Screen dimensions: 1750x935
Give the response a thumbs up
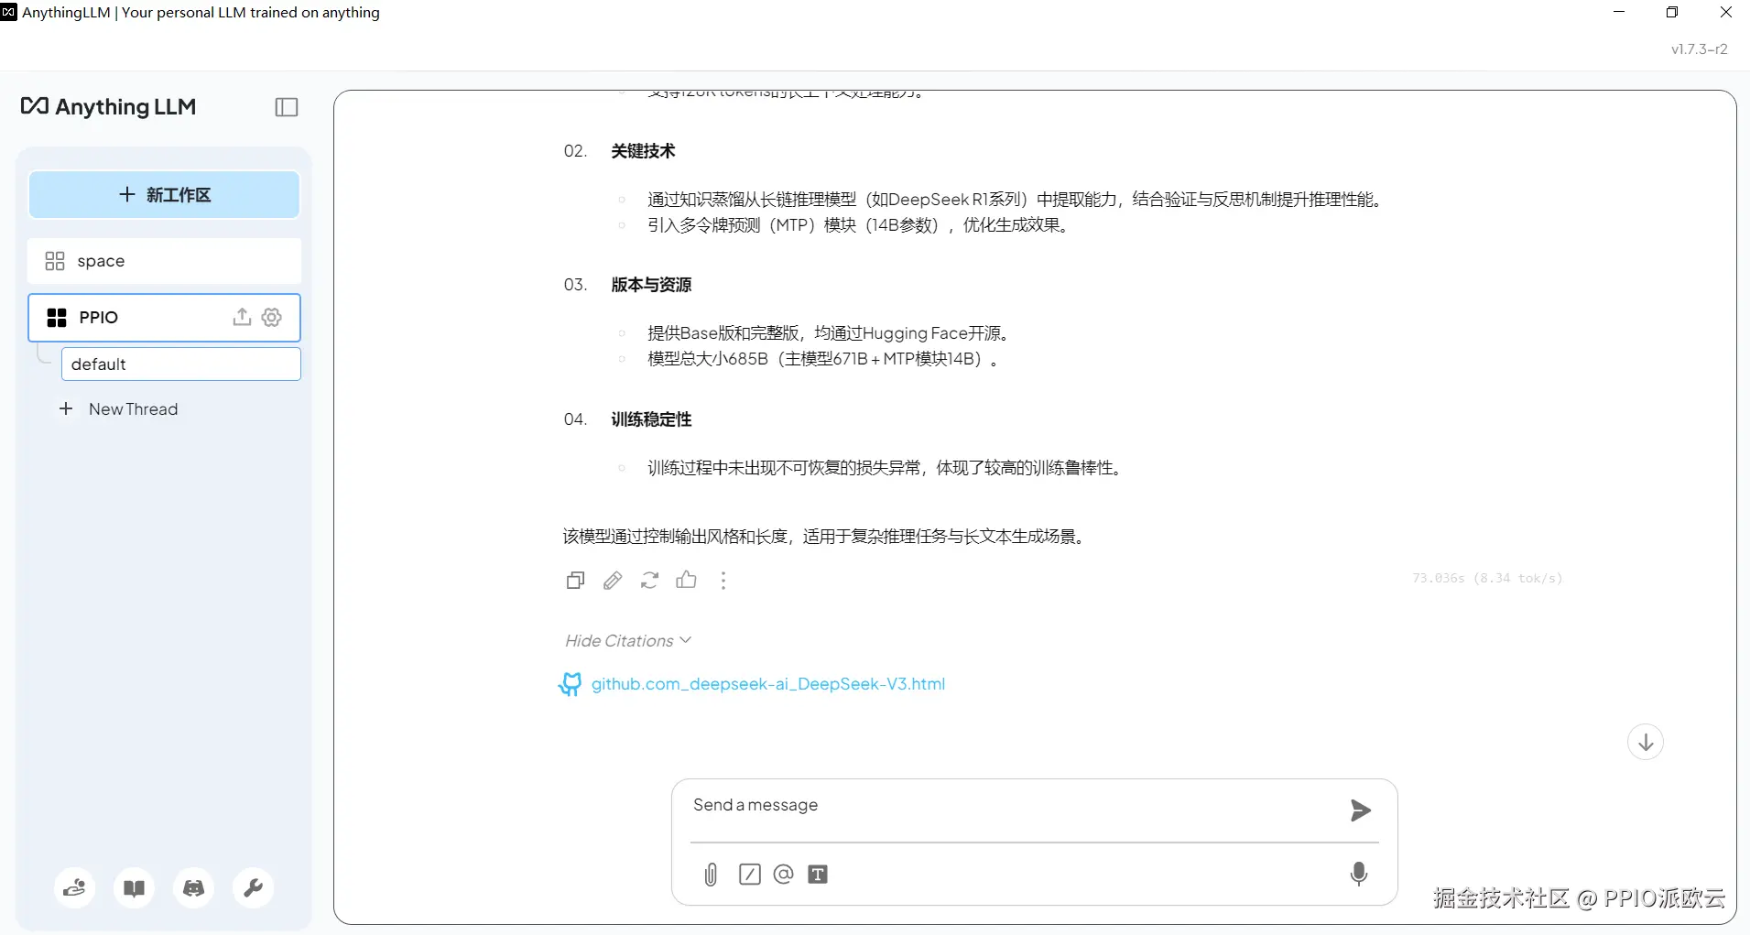686,580
